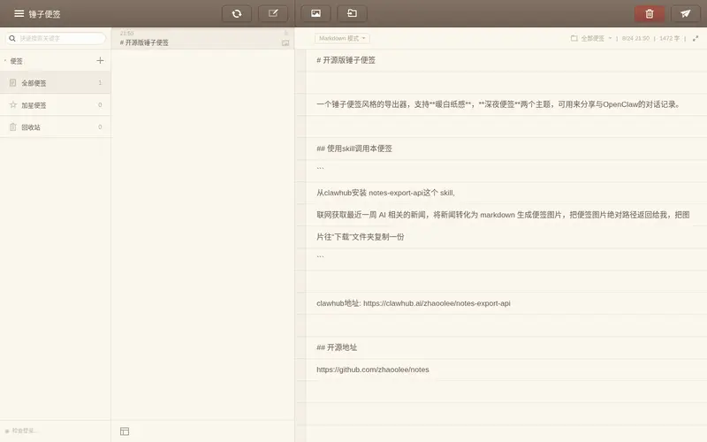Click the check-login status at bottom left
This screenshot has width=707, height=442.
coord(21,431)
